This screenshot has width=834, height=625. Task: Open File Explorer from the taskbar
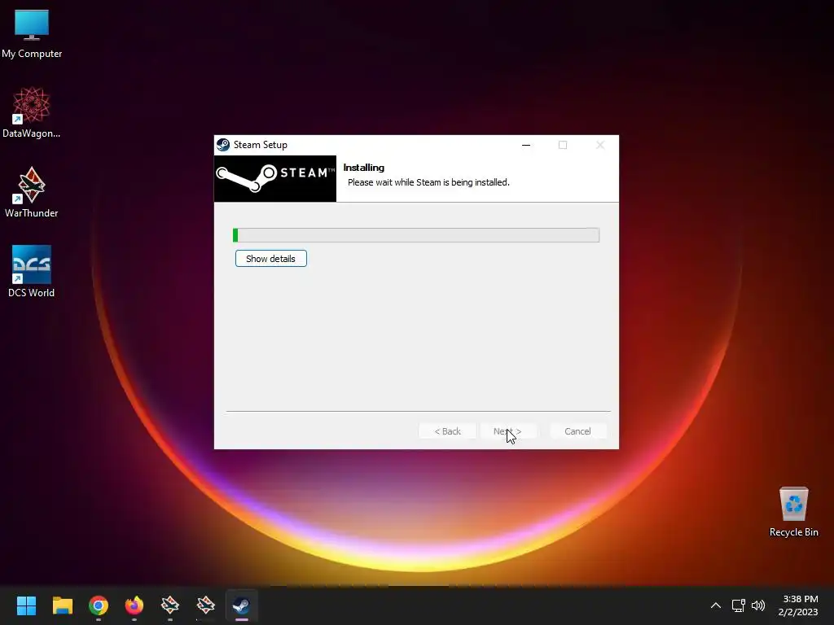[x=62, y=605]
